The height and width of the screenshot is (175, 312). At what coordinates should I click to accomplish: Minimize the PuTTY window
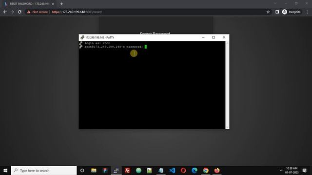203,37
